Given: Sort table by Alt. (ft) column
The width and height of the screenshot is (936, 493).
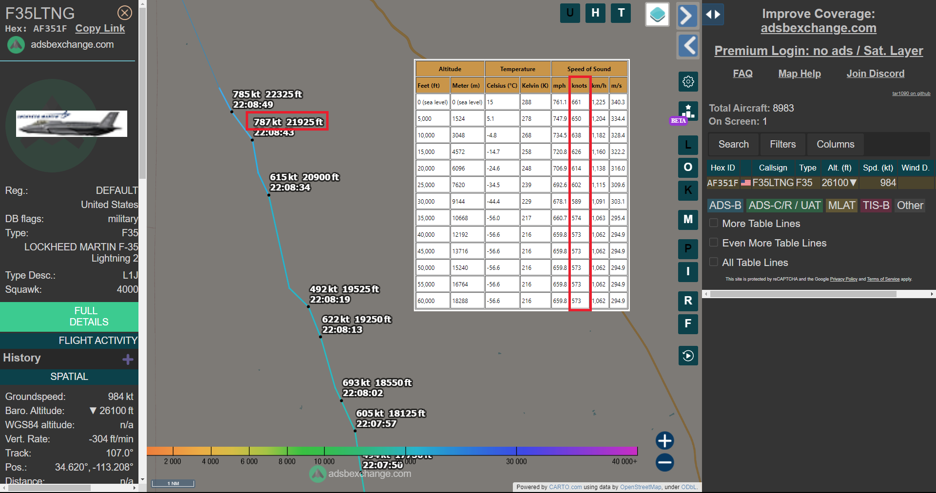Looking at the screenshot, I should (839, 168).
